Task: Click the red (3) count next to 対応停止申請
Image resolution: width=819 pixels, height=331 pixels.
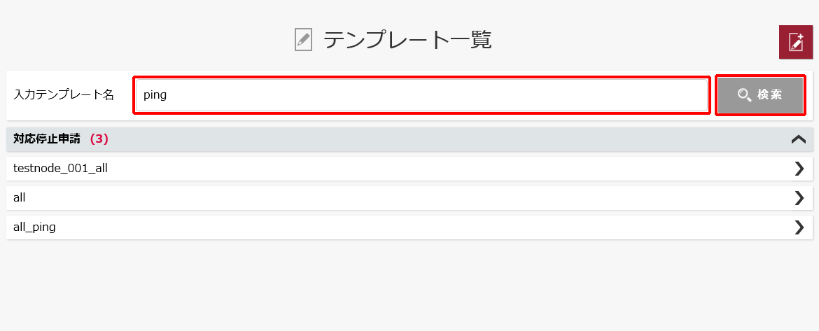Action: [99, 139]
